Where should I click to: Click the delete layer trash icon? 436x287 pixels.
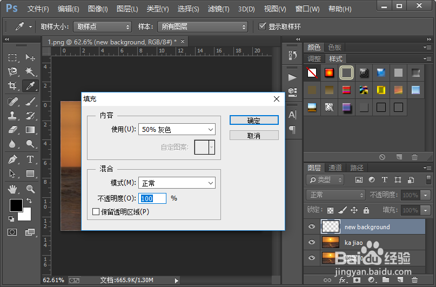414,280
